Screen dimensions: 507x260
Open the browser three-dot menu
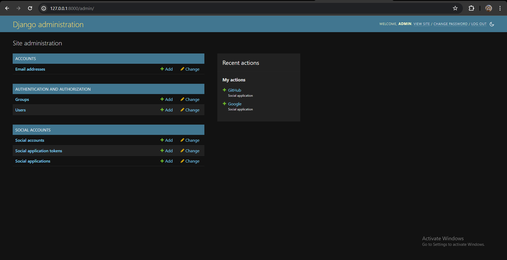[500, 8]
